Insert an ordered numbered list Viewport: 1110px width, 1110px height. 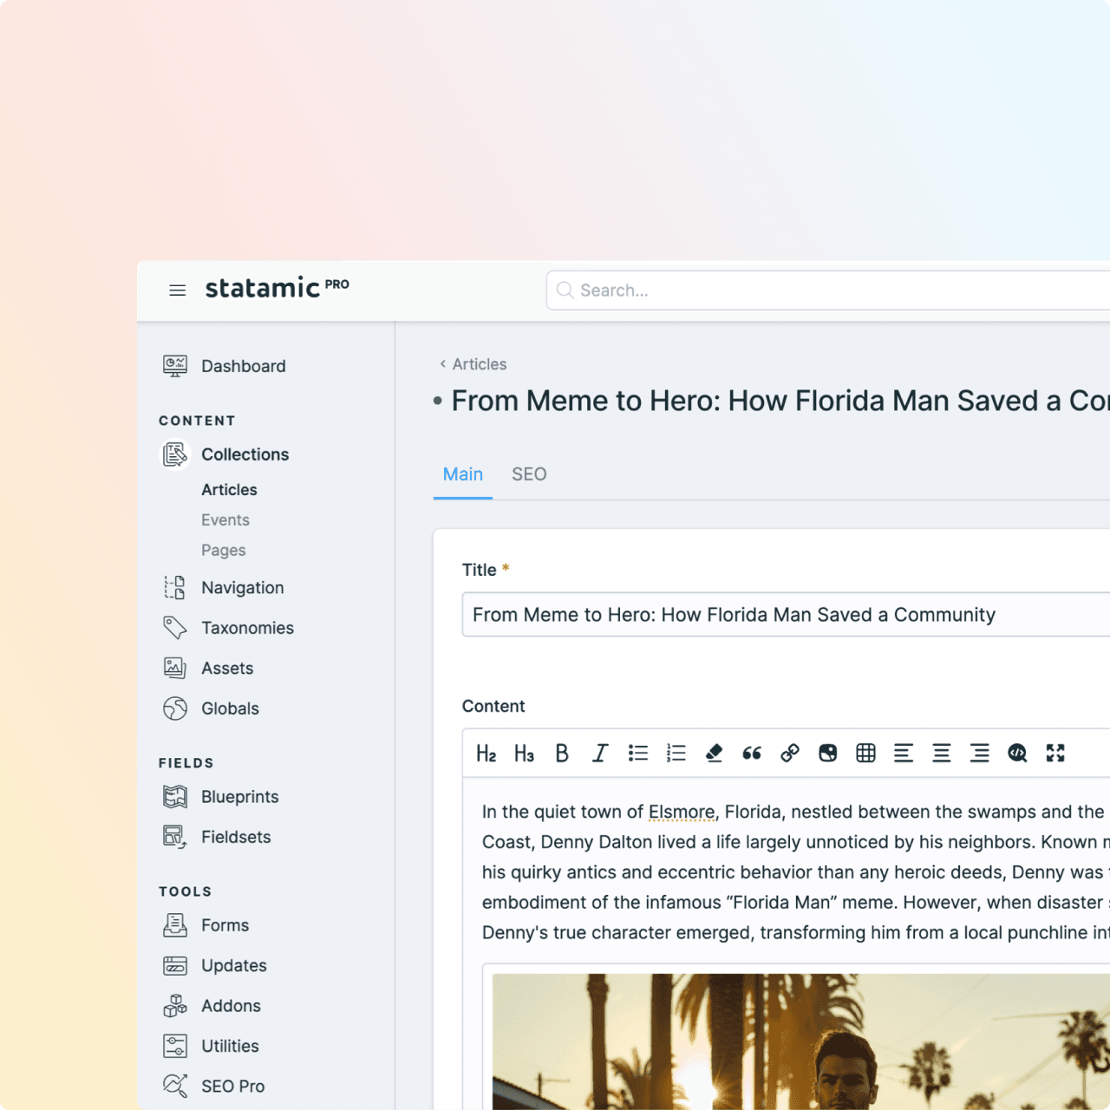(x=676, y=754)
